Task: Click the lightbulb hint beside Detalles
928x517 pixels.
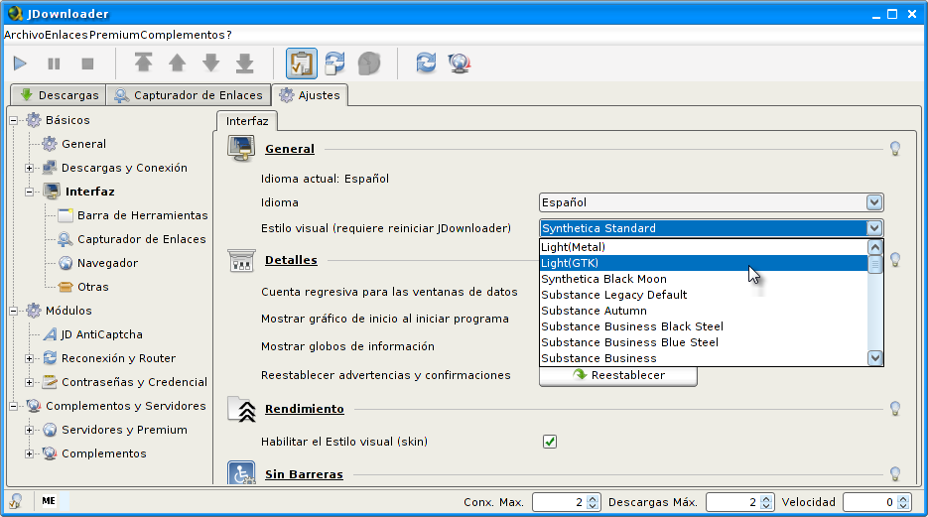Action: [895, 260]
